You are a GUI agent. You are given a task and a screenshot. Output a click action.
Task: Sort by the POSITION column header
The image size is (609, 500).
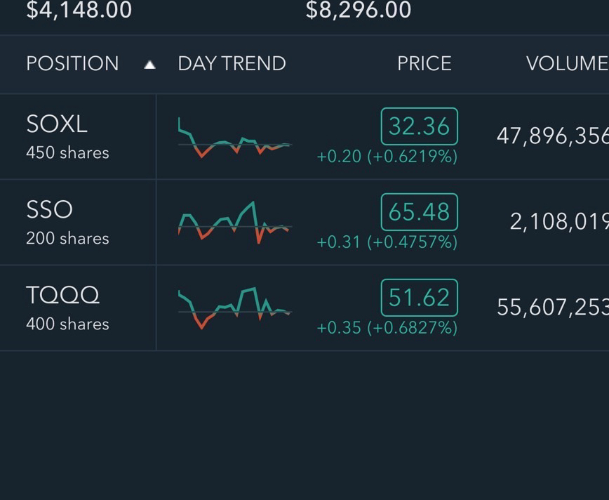click(72, 63)
